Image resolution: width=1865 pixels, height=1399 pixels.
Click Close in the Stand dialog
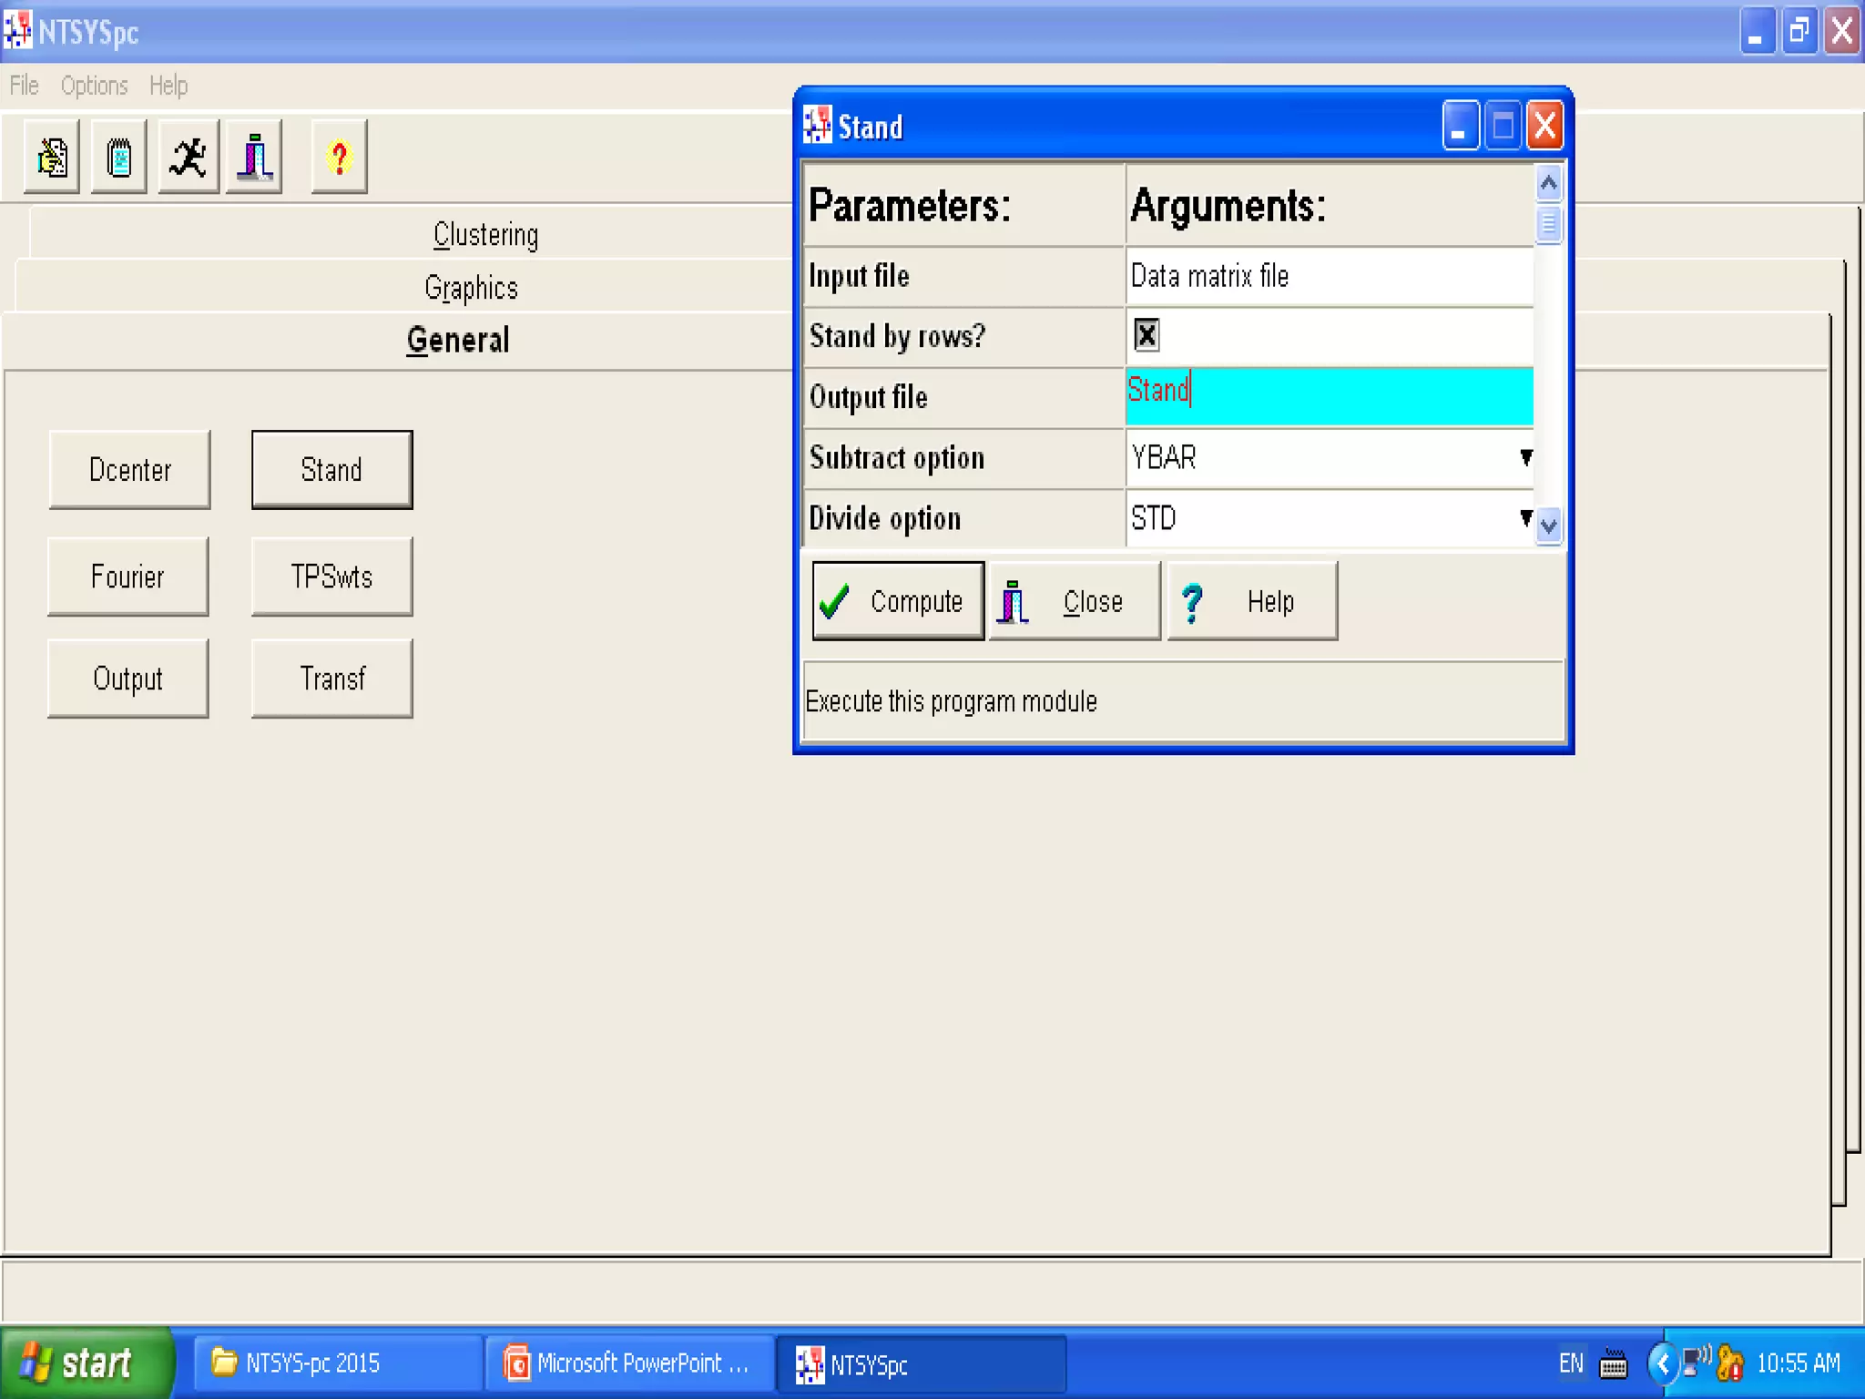click(x=1074, y=601)
